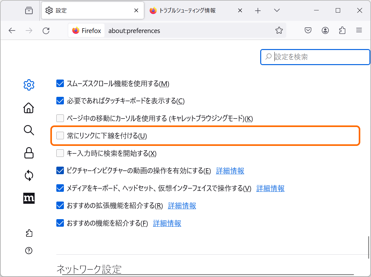The height and width of the screenshot is (277, 371).
Task: Select the Home panel icon in sidebar
Action: (x=29, y=108)
